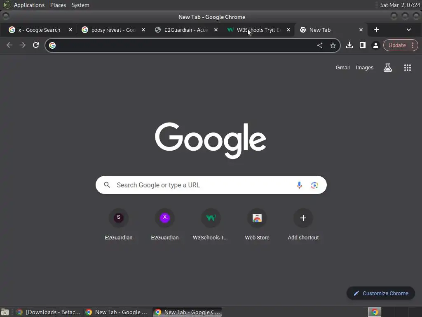This screenshot has width=422, height=317.
Task: Click Customize Chrome button
Action: coord(380,293)
